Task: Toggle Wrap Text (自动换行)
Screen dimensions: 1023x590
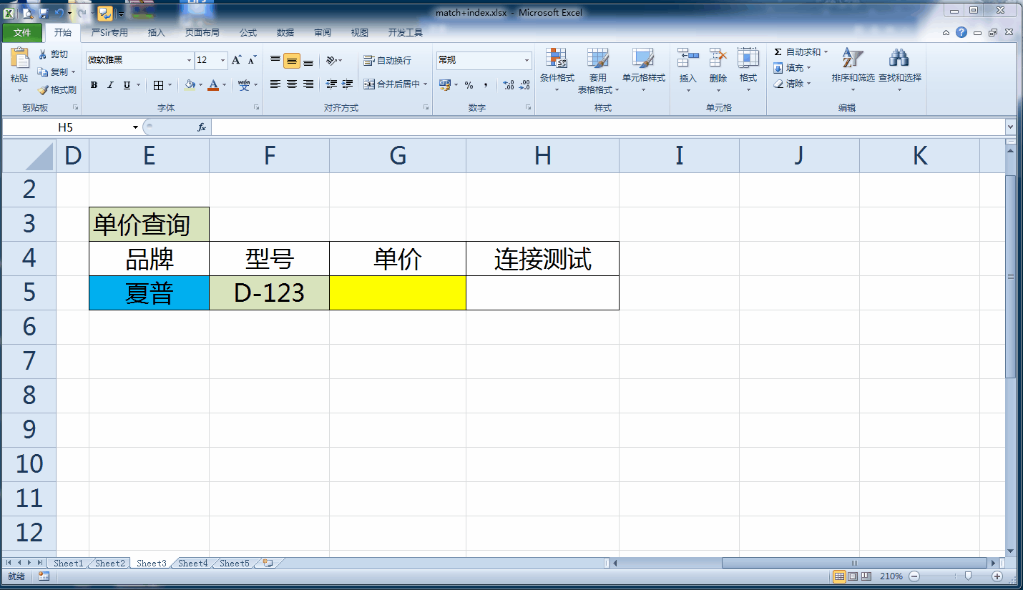Action: point(387,61)
